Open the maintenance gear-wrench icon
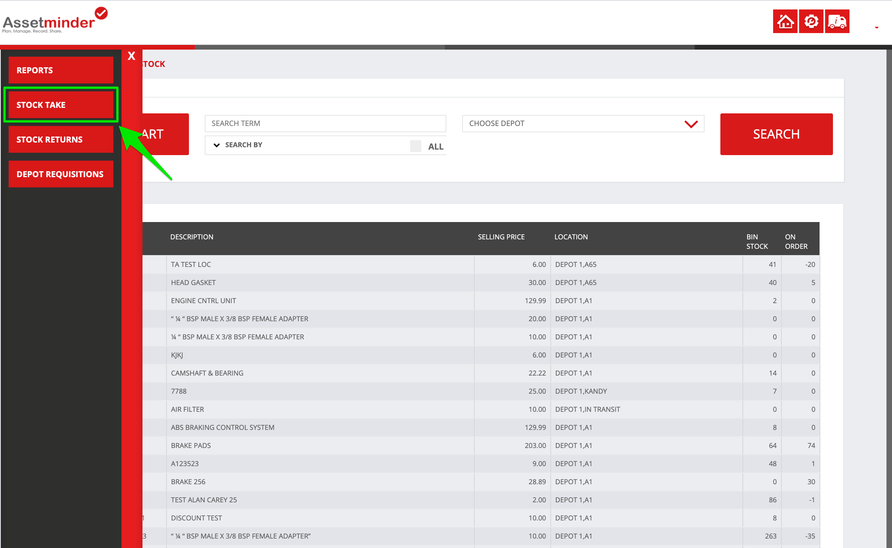This screenshot has height=548, width=892. (x=811, y=21)
